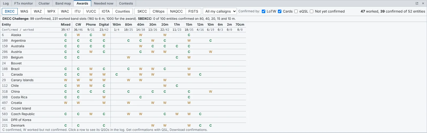Select the IOTA award button
Image resolution: width=427 pixels, height=133 pixels.
click(x=106, y=11)
